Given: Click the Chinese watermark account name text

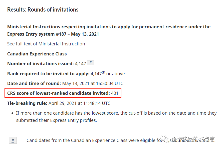Looking at the screenshot, I should 193,139.
